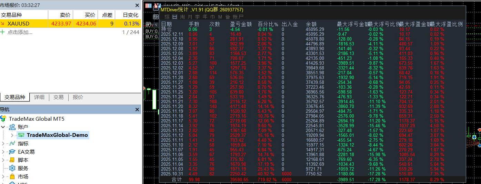Select TradeMax Global MT5 in navigator
The height and width of the screenshot is (184, 481).
click(37, 119)
